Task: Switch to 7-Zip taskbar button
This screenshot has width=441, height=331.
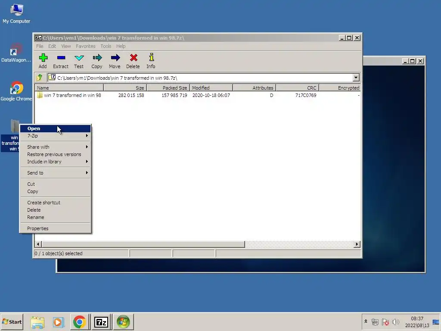Action: coord(101,322)
